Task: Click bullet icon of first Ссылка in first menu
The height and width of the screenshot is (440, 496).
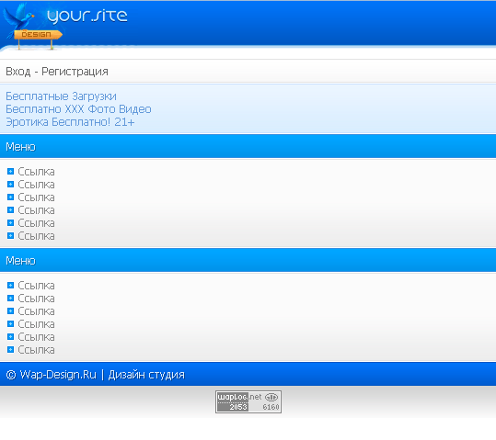Action: pyautogui.click(x=10, y=172)
